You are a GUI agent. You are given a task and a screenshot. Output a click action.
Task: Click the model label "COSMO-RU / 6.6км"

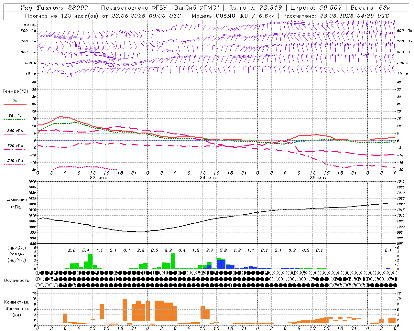(245, 16)
